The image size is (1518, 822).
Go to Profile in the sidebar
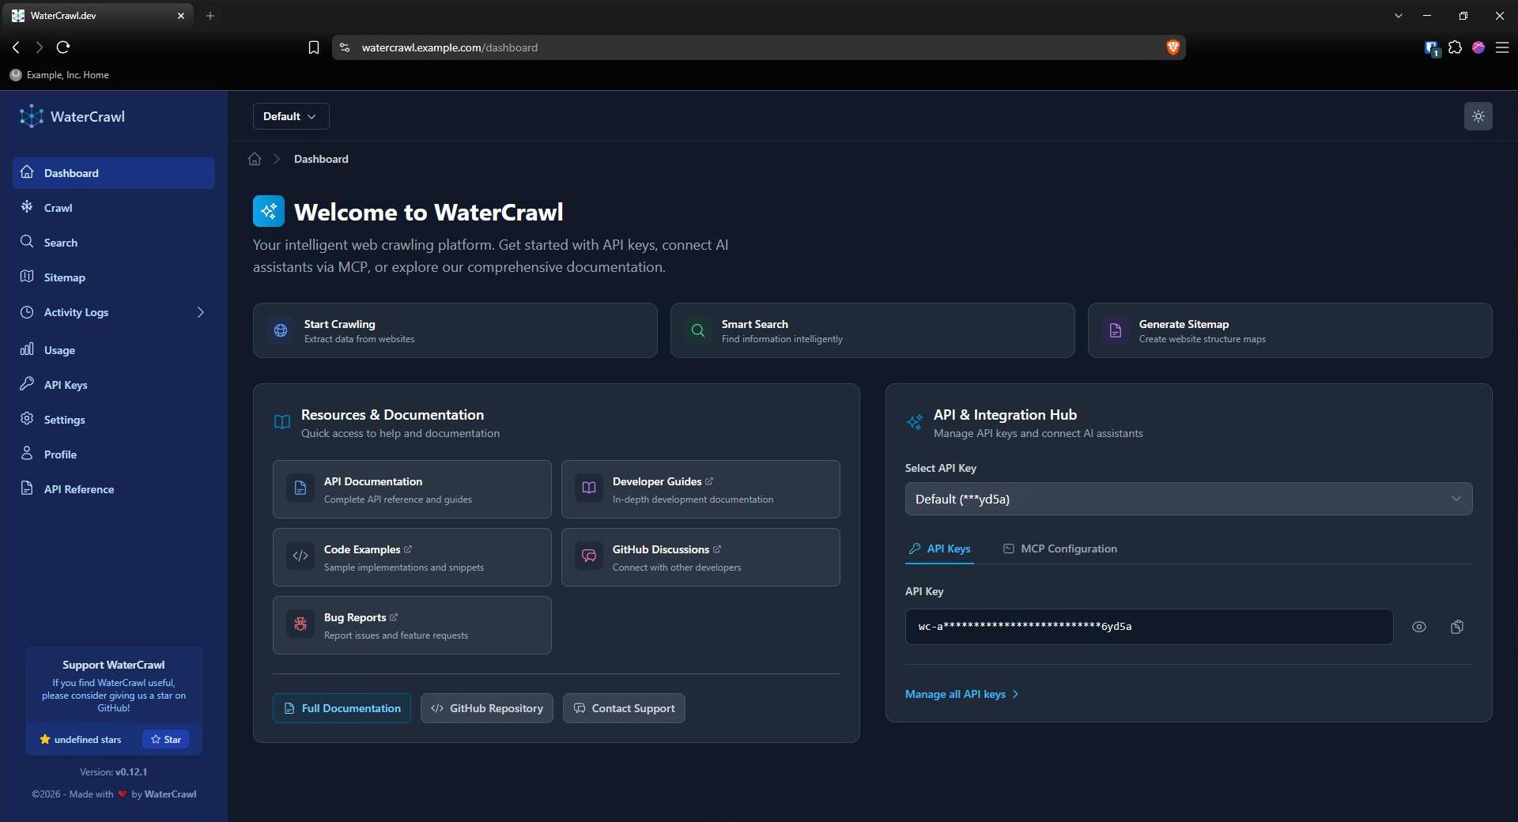pos(114,454)
